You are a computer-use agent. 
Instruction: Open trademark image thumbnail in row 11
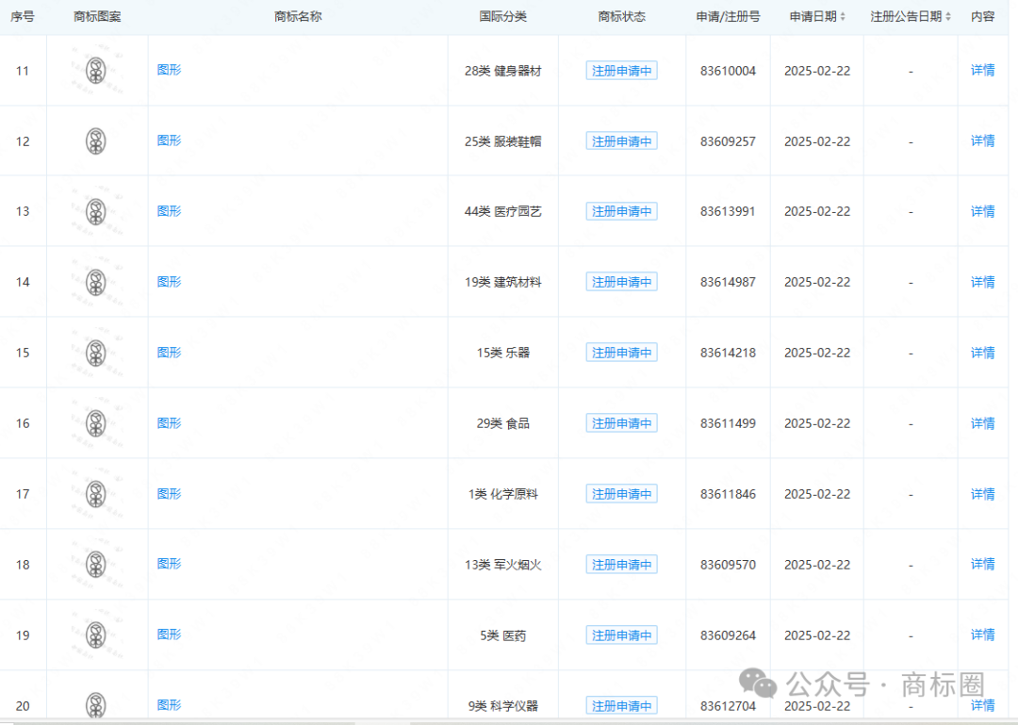(96, 70)
